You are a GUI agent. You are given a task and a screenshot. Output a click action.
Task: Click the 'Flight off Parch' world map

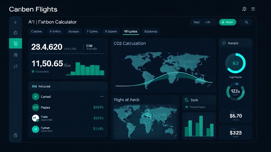coord(145,121)
